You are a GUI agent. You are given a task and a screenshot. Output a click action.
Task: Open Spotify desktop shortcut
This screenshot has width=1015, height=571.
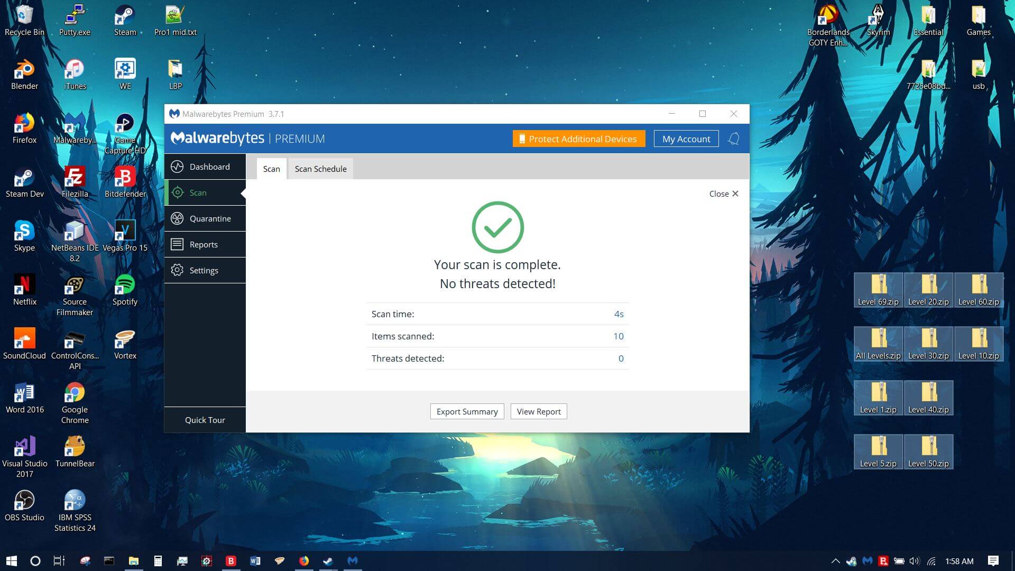(125, 290)
